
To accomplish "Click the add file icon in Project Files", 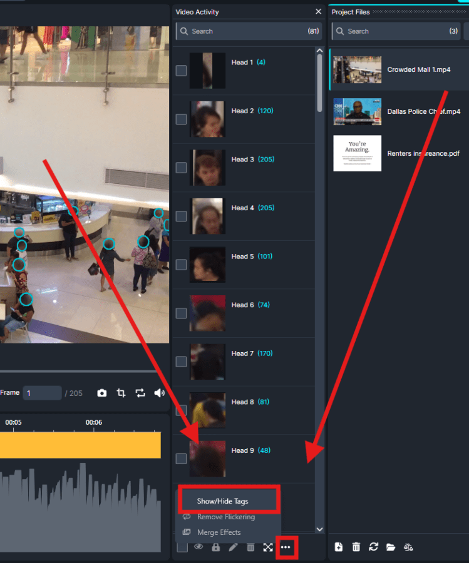I will (339, 547).
